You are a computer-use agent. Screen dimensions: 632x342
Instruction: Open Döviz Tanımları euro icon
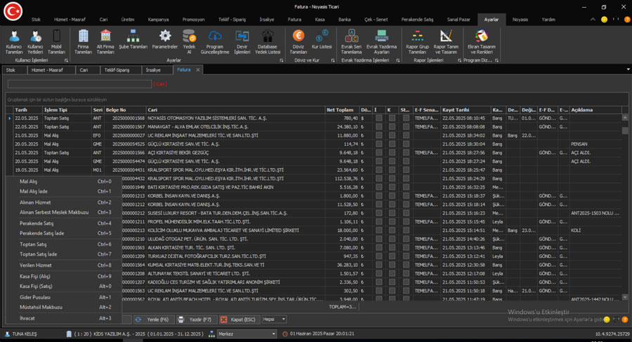pos(298,42)
